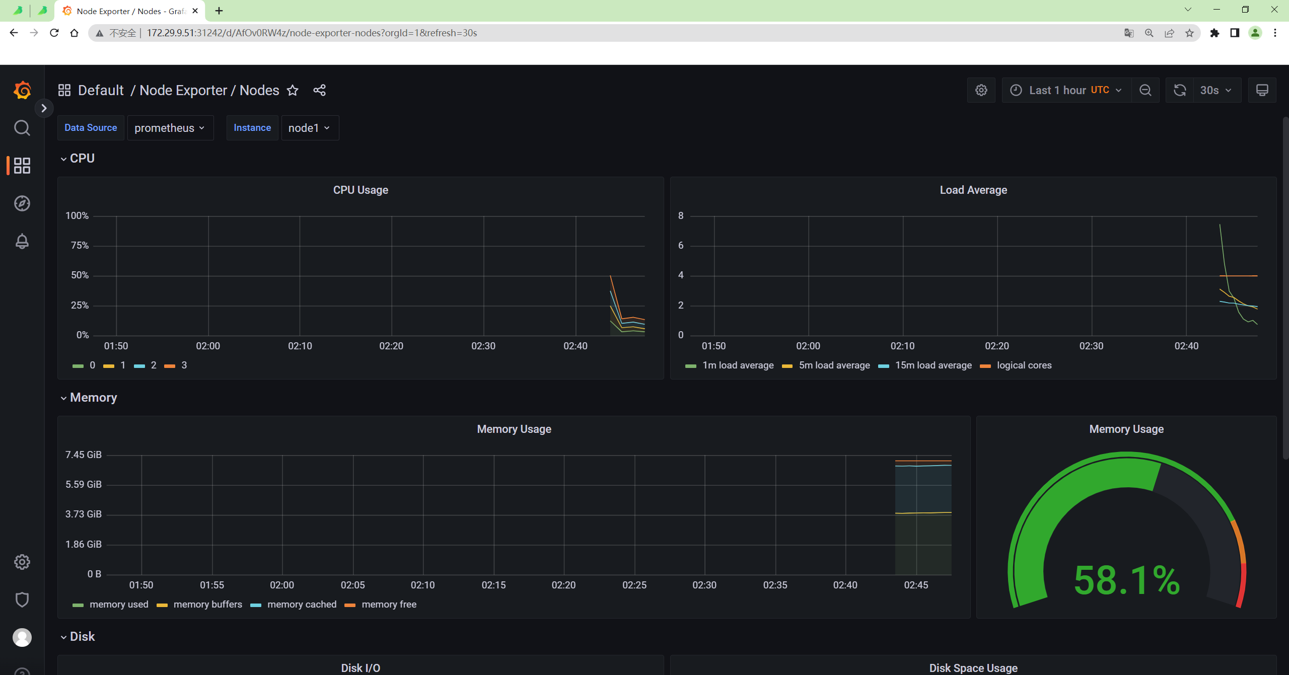Viewport: 1289px width, 675px height.
Task: Close the Node Exporter browser tab
Action: click(195, 11)
